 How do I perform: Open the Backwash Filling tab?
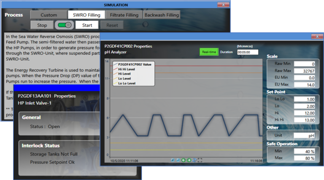pyautogui.click(x=161, y=15)
